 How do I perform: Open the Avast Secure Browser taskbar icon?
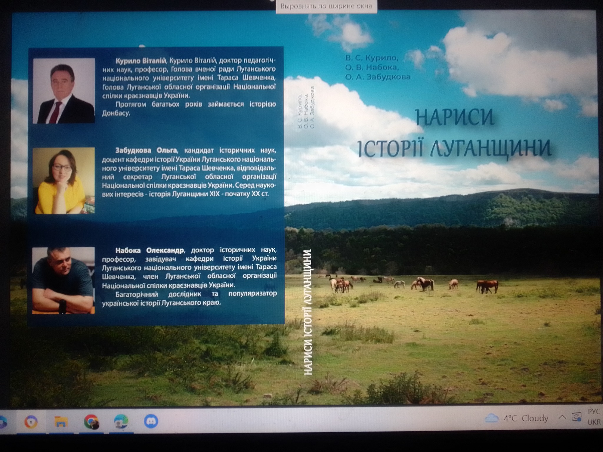coord(31,422)
